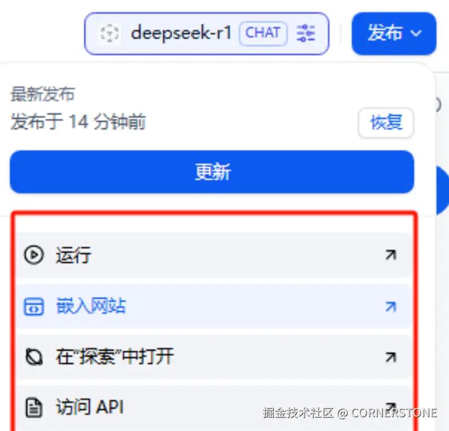Click the blue 更新 button
Viewport: 449px width, 431px height.
coord(212,172)
